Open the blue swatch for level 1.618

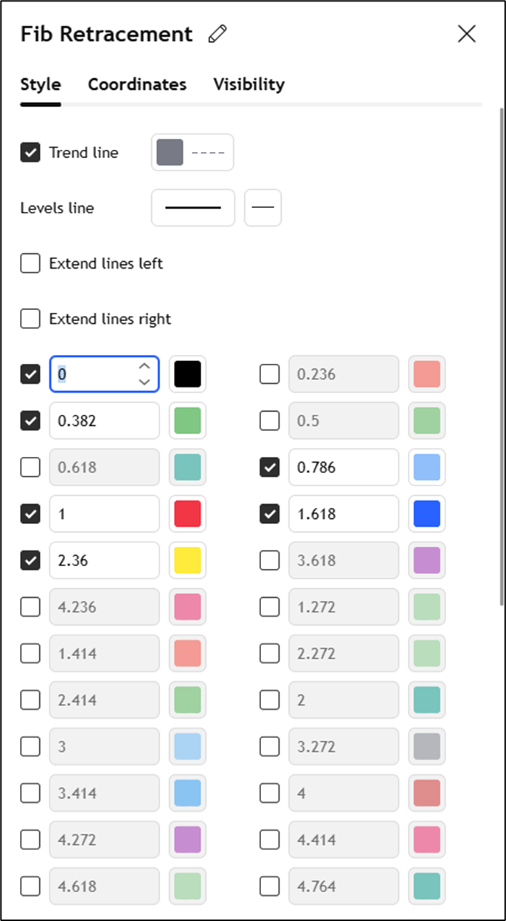[x=427, y=514]
